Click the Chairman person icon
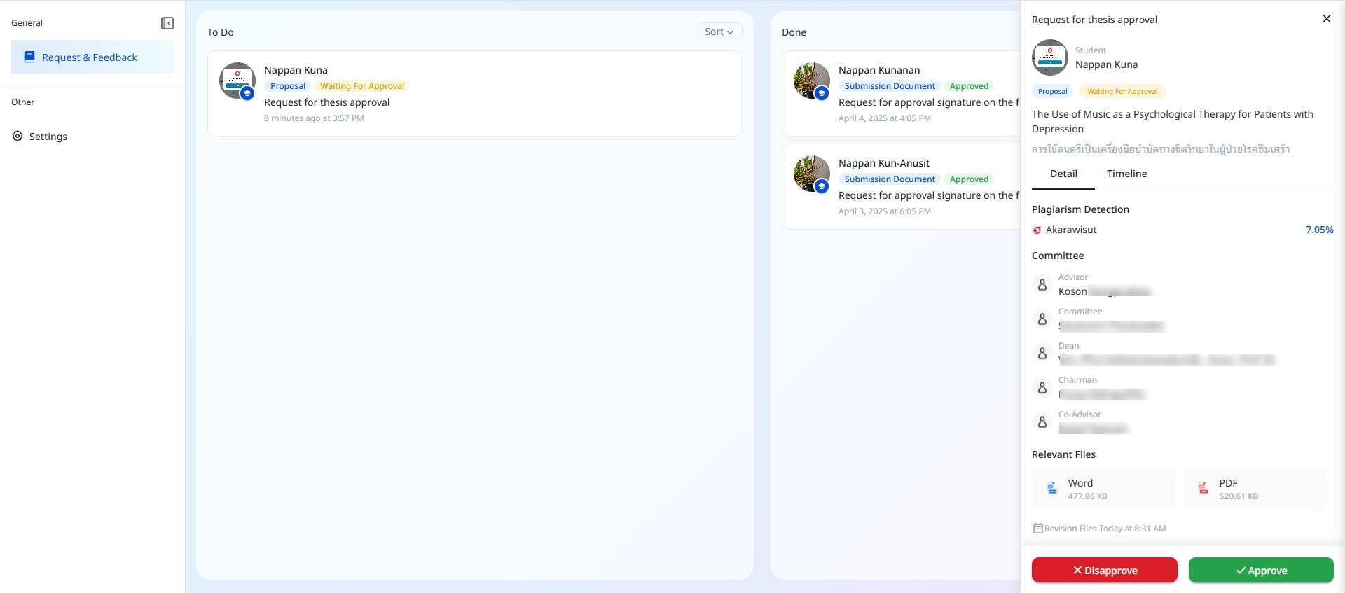 [1042, 388]
